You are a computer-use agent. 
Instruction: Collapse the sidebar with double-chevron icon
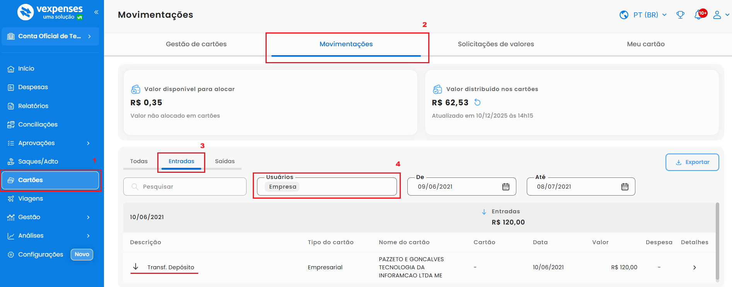96,12
